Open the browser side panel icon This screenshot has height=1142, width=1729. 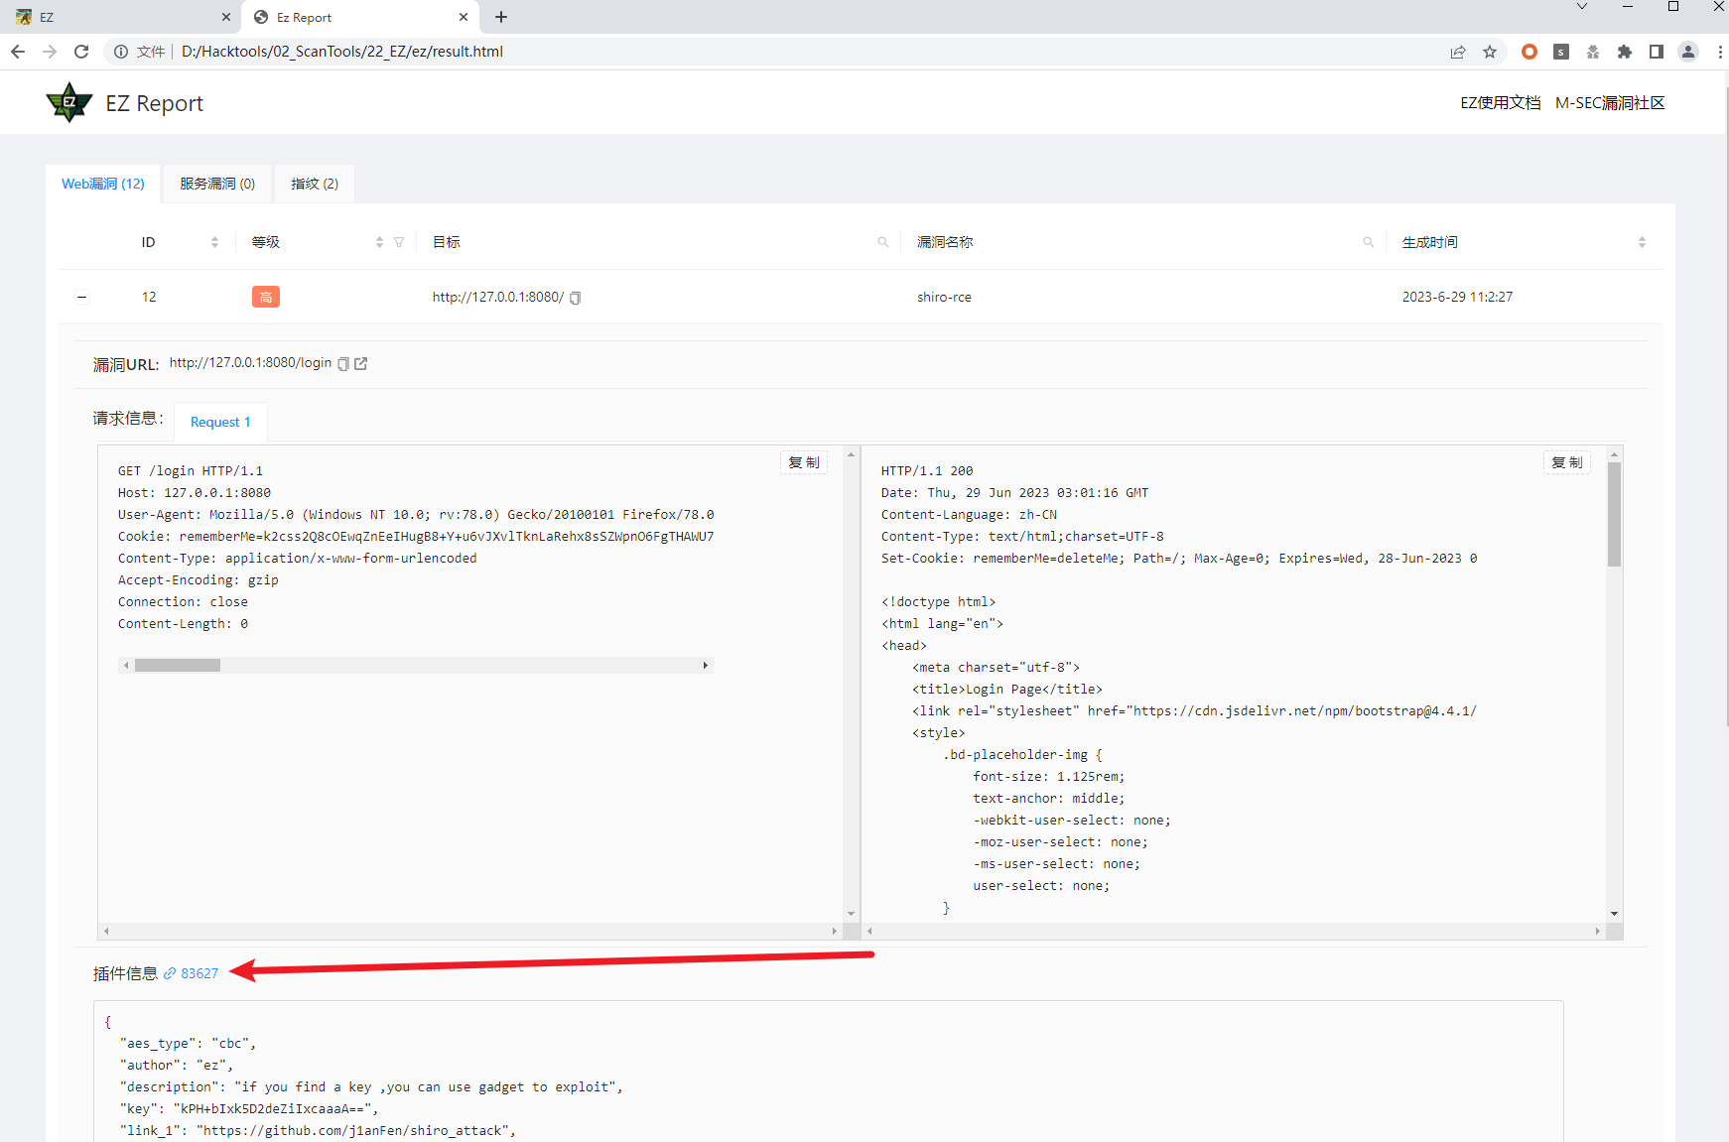(x=1657, y=52)
